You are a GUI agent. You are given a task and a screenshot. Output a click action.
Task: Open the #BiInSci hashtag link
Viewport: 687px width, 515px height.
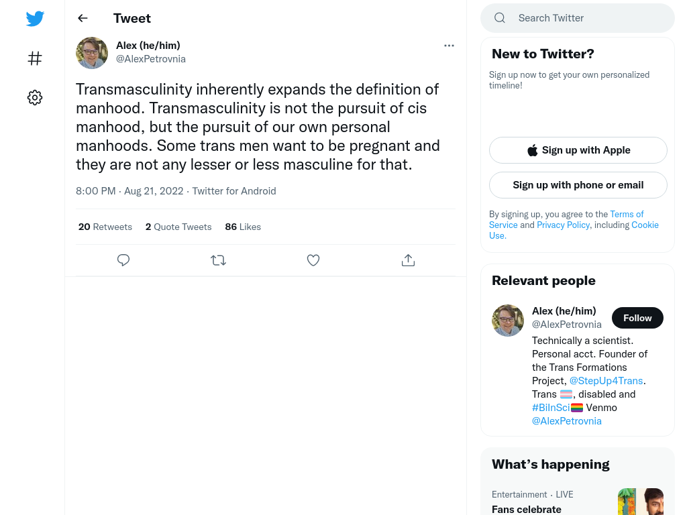point(551,407)
